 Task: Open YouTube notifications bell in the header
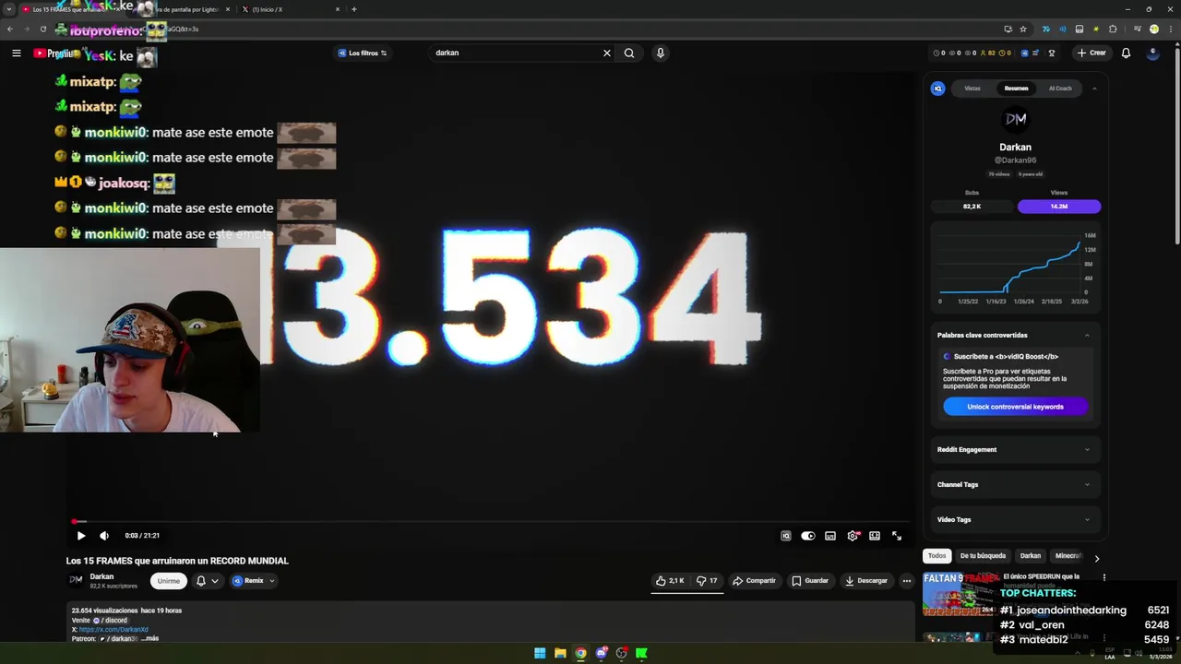coord(1126,53)
